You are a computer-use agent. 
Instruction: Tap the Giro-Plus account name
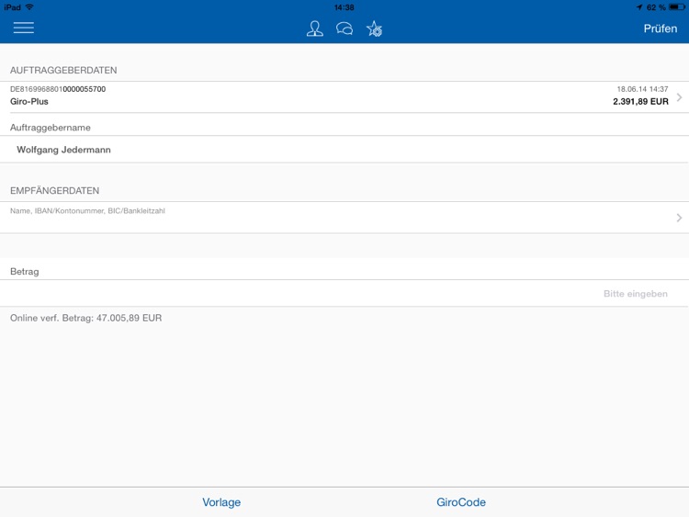tap(29, 102)
